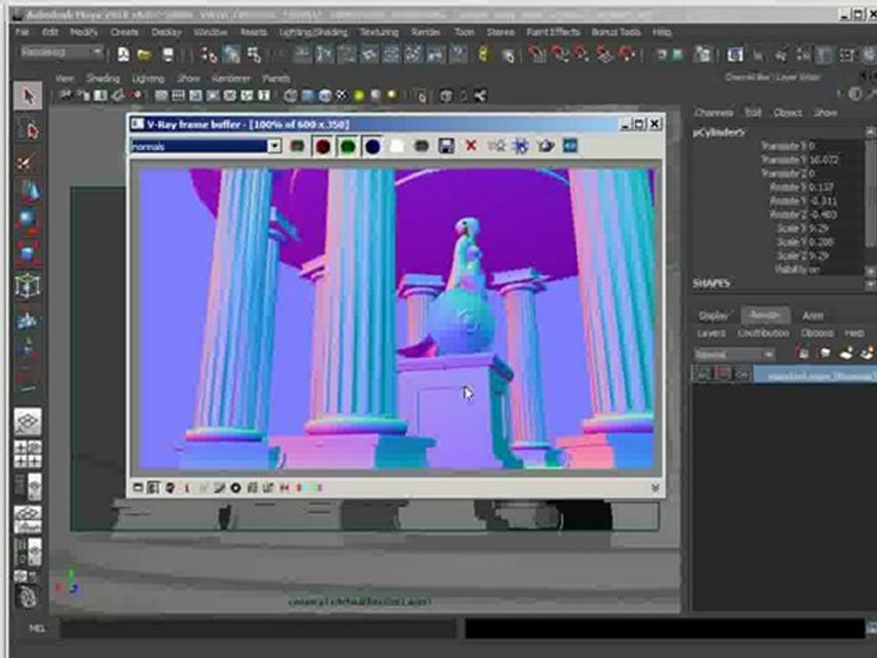The width and height of the screenshot is (877, 658).
Task: Save the rendered image with the floppy disk icon
Action: pyautogui.click(x=446, y=146)
